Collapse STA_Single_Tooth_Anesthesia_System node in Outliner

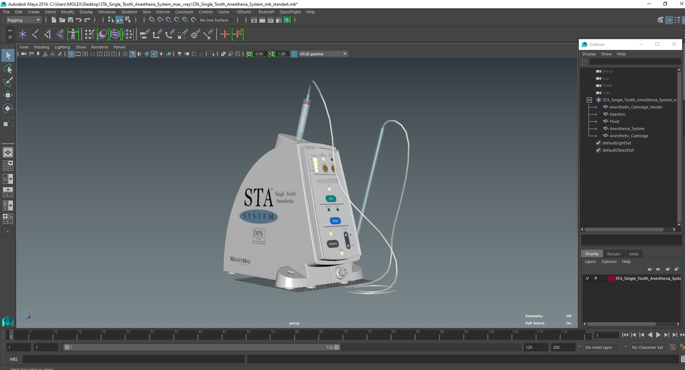[x=589, y=100]
